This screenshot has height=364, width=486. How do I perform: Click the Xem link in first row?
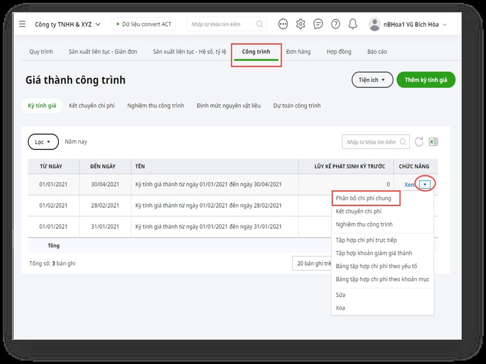pyautogui.click(x=409, y=185)
